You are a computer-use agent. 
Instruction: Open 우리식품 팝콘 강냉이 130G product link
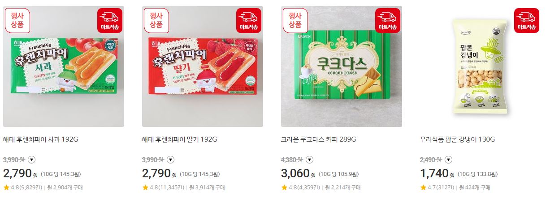pyautogui.click(x=458, y=139)
